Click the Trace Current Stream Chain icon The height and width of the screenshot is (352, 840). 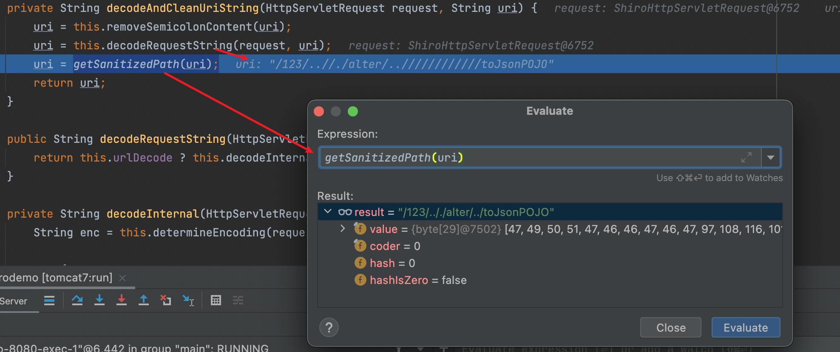tap(238, 301)
